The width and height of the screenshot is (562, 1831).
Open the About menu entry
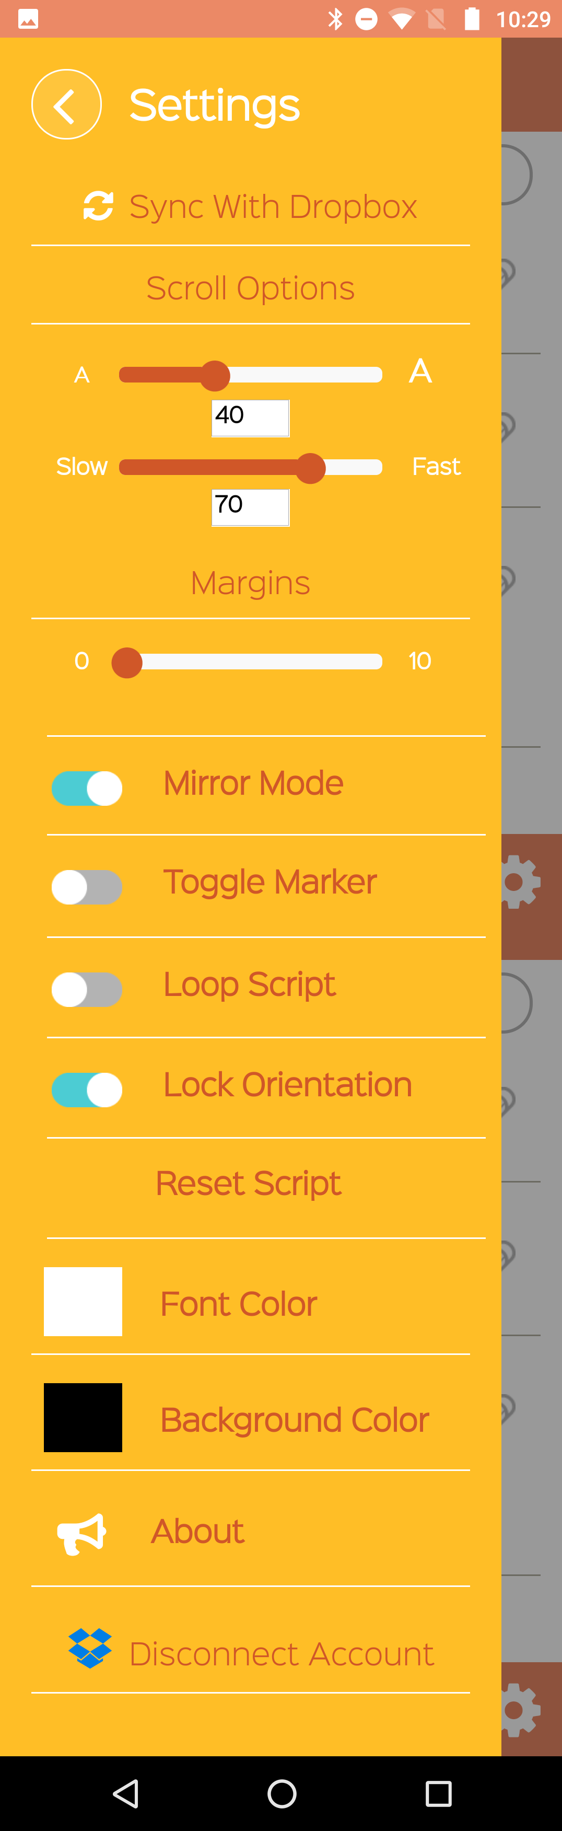198,1531
